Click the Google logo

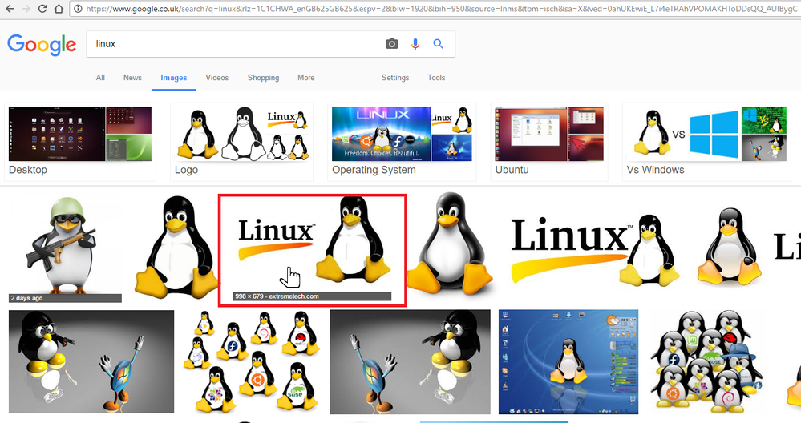pyautogui.click(x=42, y=45)
